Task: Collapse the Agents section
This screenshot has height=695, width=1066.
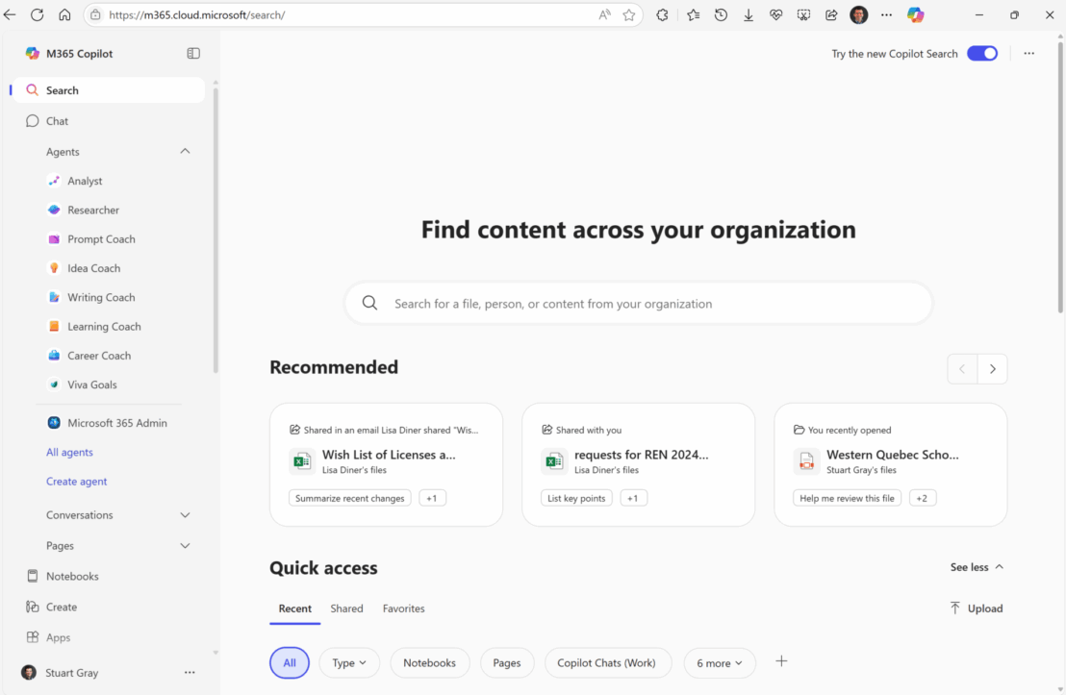Action: pos(185,152)
